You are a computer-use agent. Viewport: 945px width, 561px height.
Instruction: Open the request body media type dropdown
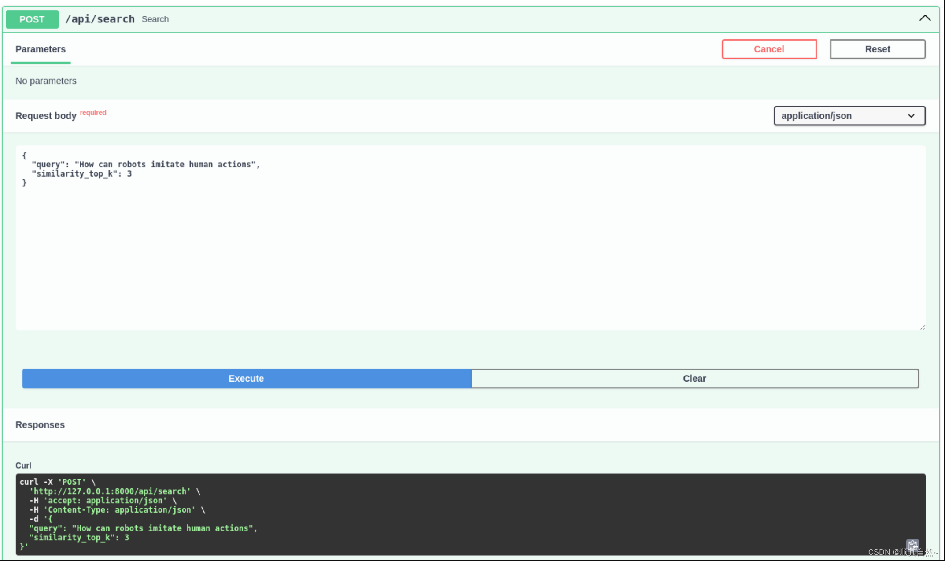(849, 116)
